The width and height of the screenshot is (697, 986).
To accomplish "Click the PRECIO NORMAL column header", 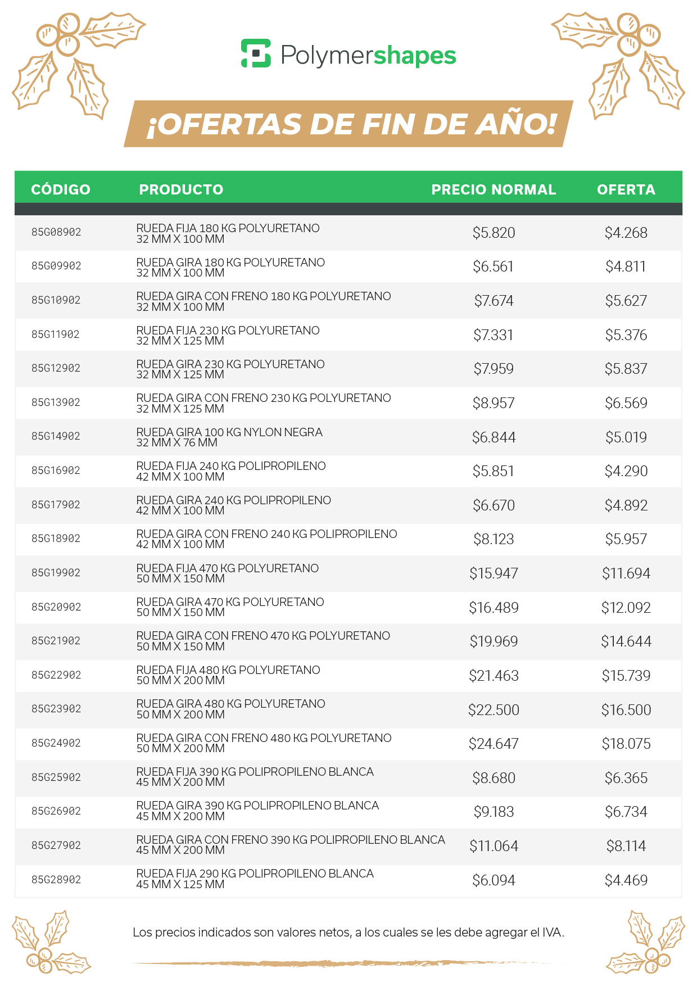I will [x=494, y=189].
